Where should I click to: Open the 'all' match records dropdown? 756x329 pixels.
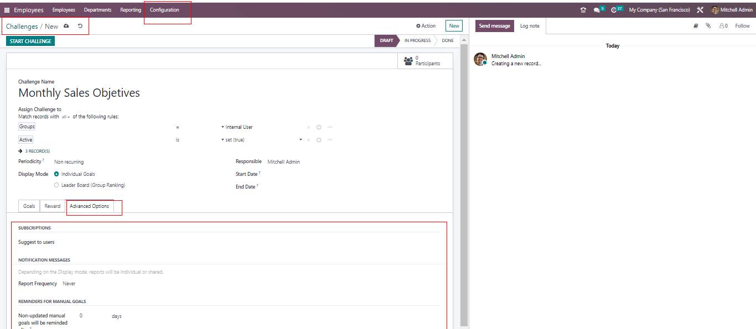click(x=65, y=117)
